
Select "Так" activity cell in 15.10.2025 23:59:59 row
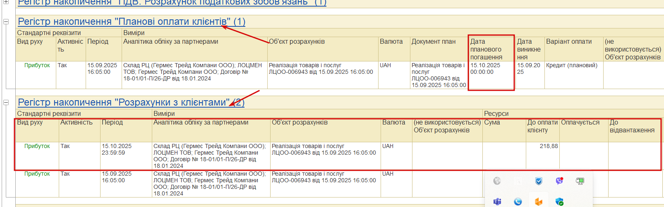(80, 155)
